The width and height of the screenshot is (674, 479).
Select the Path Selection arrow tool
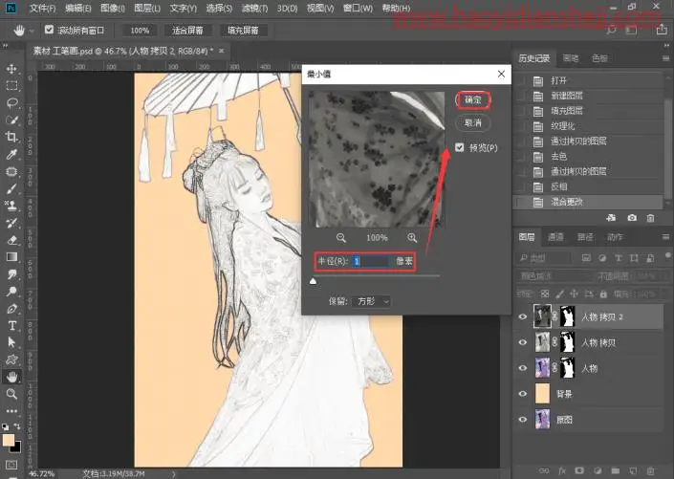[x=11, y=342]
